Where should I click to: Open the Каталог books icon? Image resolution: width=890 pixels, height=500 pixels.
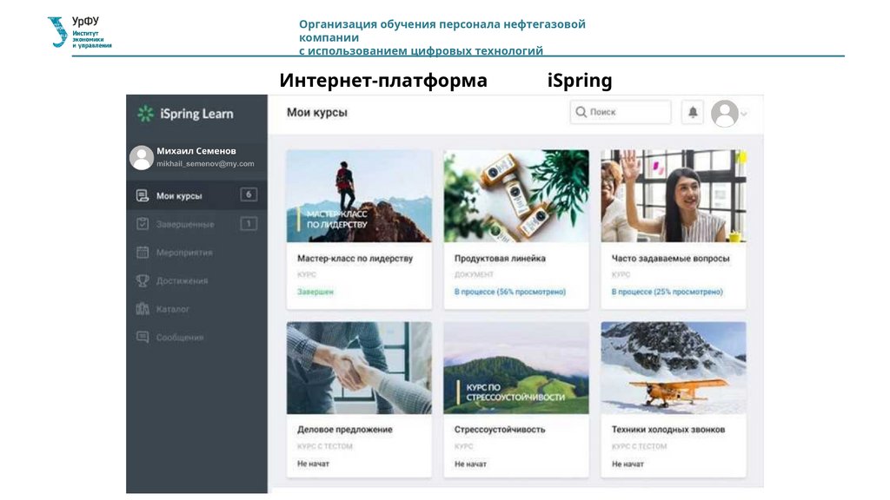(x=143, y=309)
